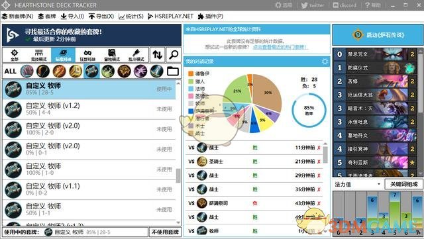Click the green 猎人 legend swatch
424x239 pixels.
tap(191, 81)
